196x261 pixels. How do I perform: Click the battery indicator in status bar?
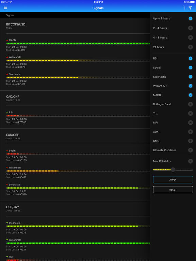[193, 2]
